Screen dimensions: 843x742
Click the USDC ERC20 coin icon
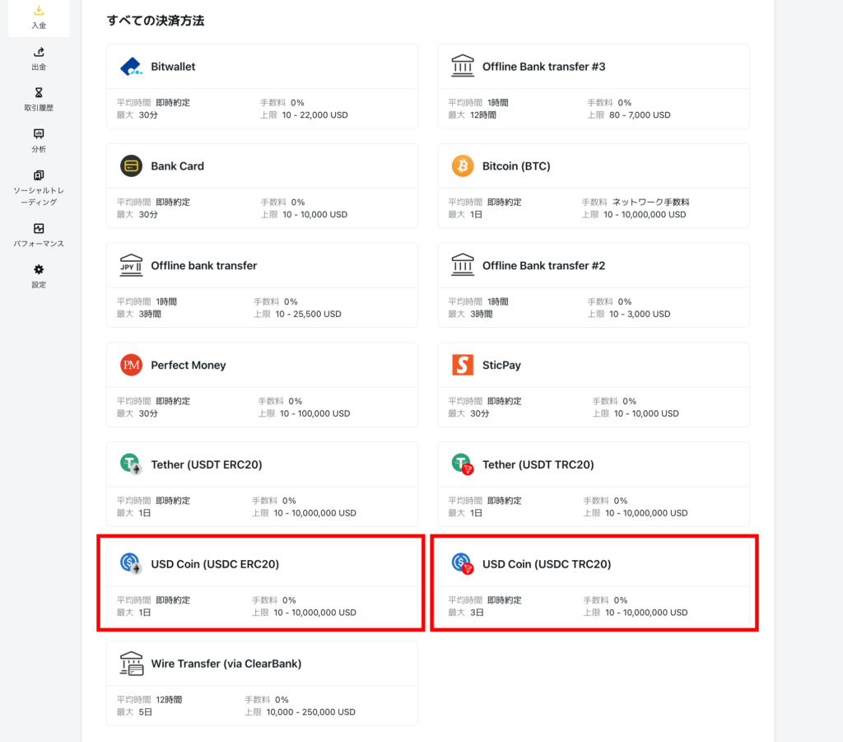(131, 563)
